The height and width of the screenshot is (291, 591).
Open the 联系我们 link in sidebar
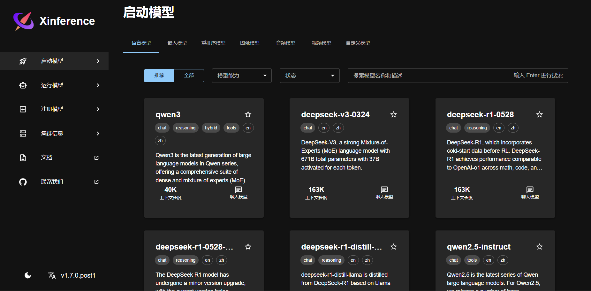coord(54,182)
